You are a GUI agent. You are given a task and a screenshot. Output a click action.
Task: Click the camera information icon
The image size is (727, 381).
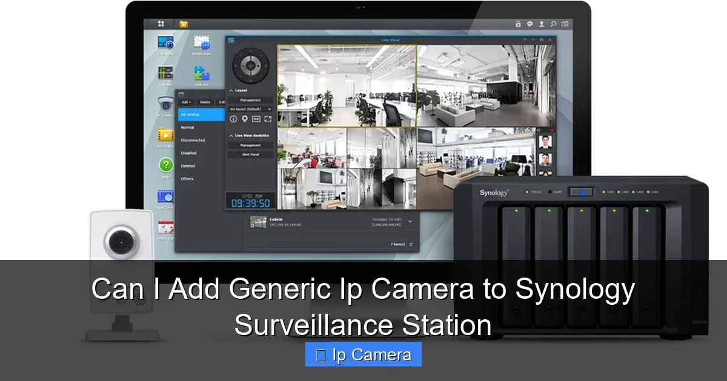point(233,119)
